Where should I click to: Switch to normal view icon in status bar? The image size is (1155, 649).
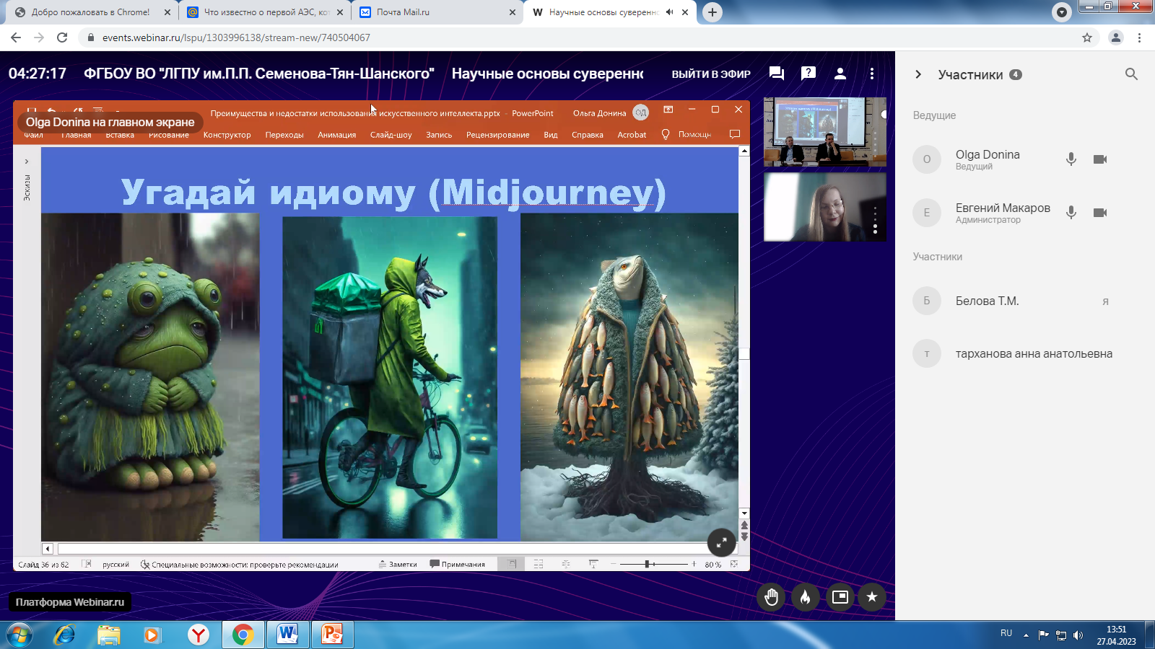512,564
